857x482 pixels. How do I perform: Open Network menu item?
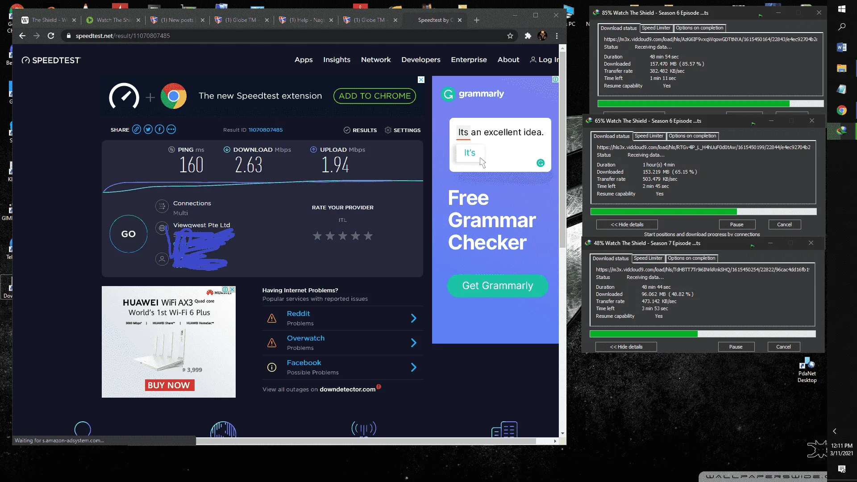[x=376, y=59]
